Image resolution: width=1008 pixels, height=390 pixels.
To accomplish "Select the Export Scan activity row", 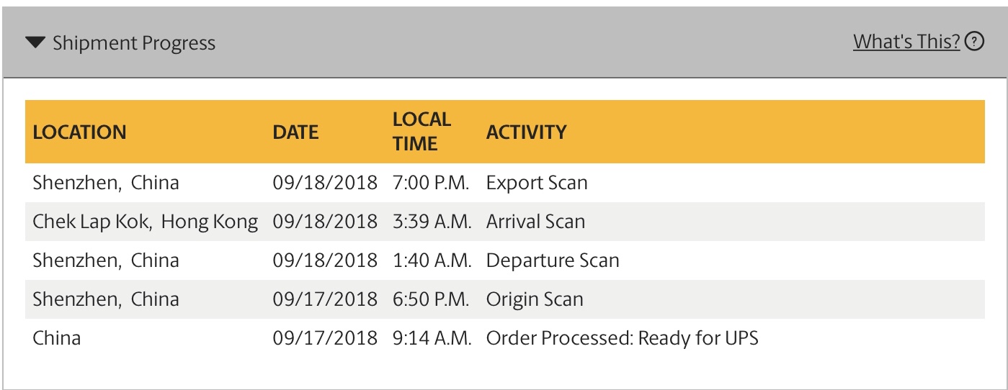I will click(x=537, y=183).
